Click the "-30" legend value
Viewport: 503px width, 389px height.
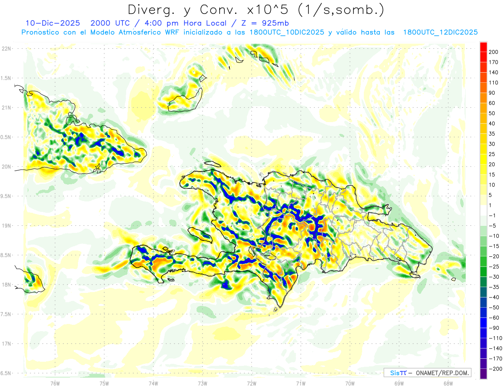[493, 277]
